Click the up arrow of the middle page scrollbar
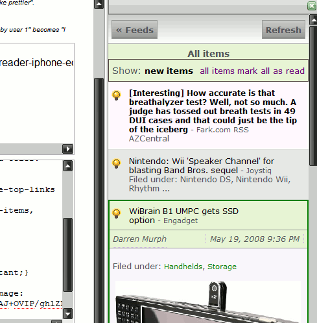Screen dimensions: 317x323 (x=99, y=4)
